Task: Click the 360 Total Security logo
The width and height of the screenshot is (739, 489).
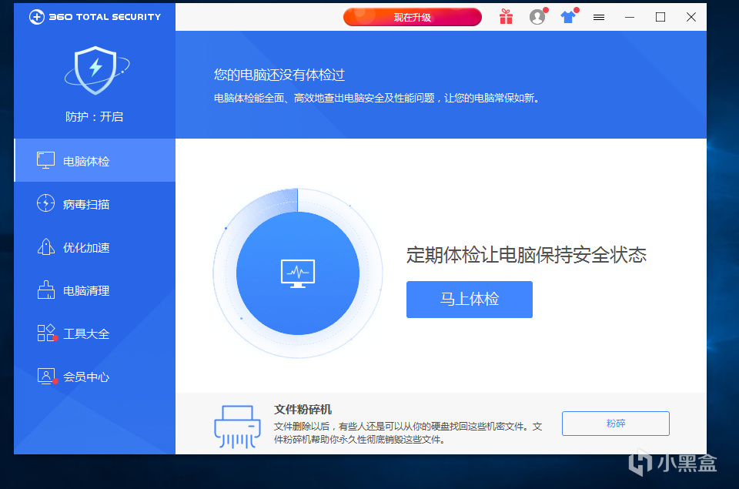Action: (95, 17)
